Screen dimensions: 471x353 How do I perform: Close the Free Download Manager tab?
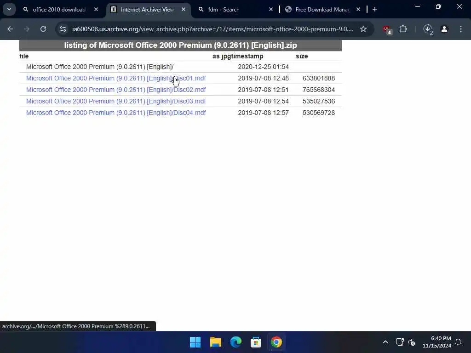(358, 10)
